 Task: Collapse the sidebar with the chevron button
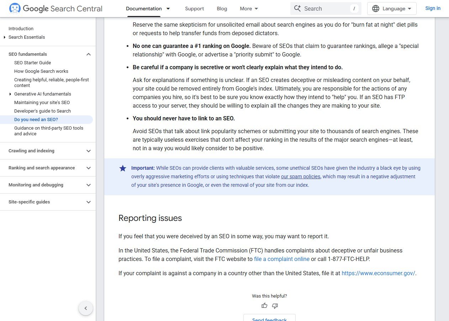[x=86, y=308]
